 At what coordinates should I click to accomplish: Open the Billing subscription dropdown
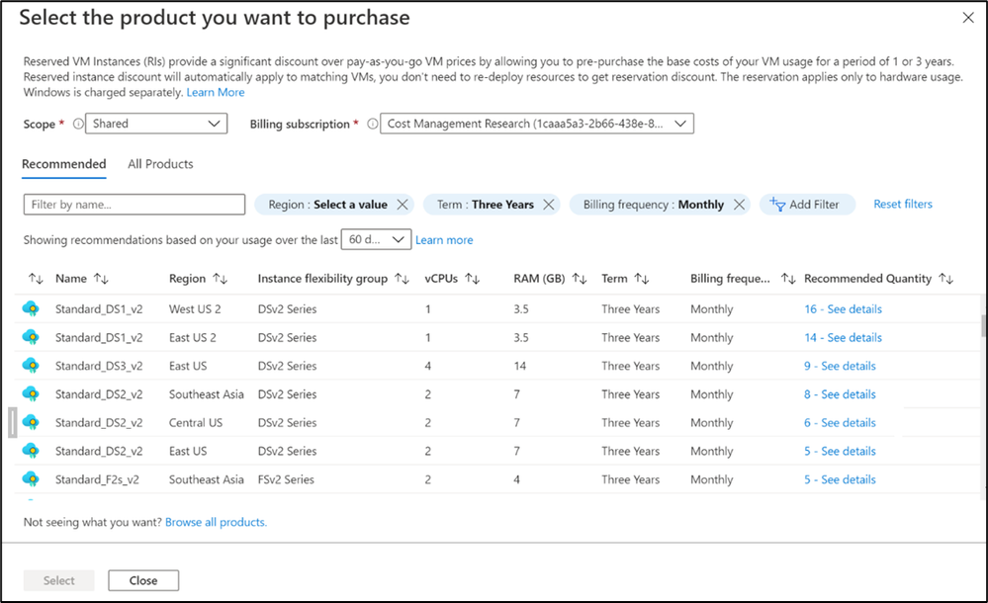(537, 124)
